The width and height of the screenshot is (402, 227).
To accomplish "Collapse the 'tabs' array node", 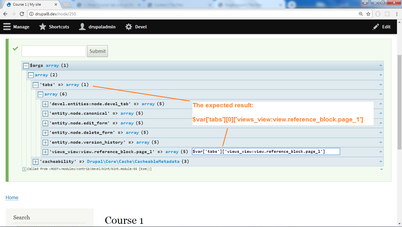I will pyautogui.click(x=36, y=85).
